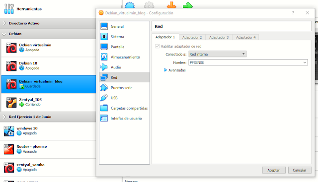This screenshot has width=318, height=182.
Task: Select the Debian virtualmin machine entry
Action: [x=49, y=48]
